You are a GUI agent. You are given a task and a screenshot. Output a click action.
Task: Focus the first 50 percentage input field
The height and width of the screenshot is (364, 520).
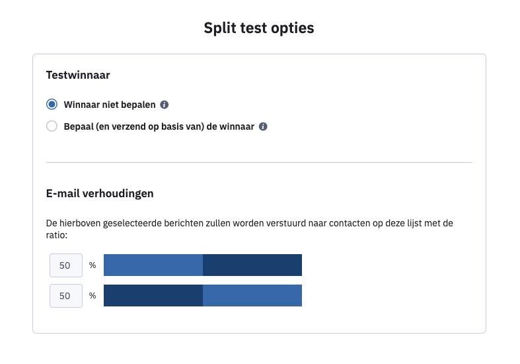[x=65, y=265]
